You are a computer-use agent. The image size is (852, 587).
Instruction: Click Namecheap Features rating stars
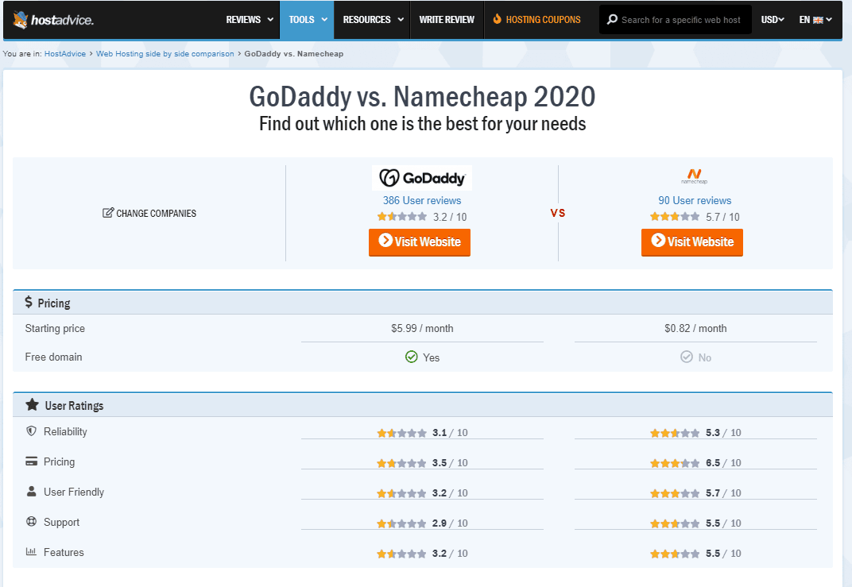pyautogui.click(x=675, y=554)
